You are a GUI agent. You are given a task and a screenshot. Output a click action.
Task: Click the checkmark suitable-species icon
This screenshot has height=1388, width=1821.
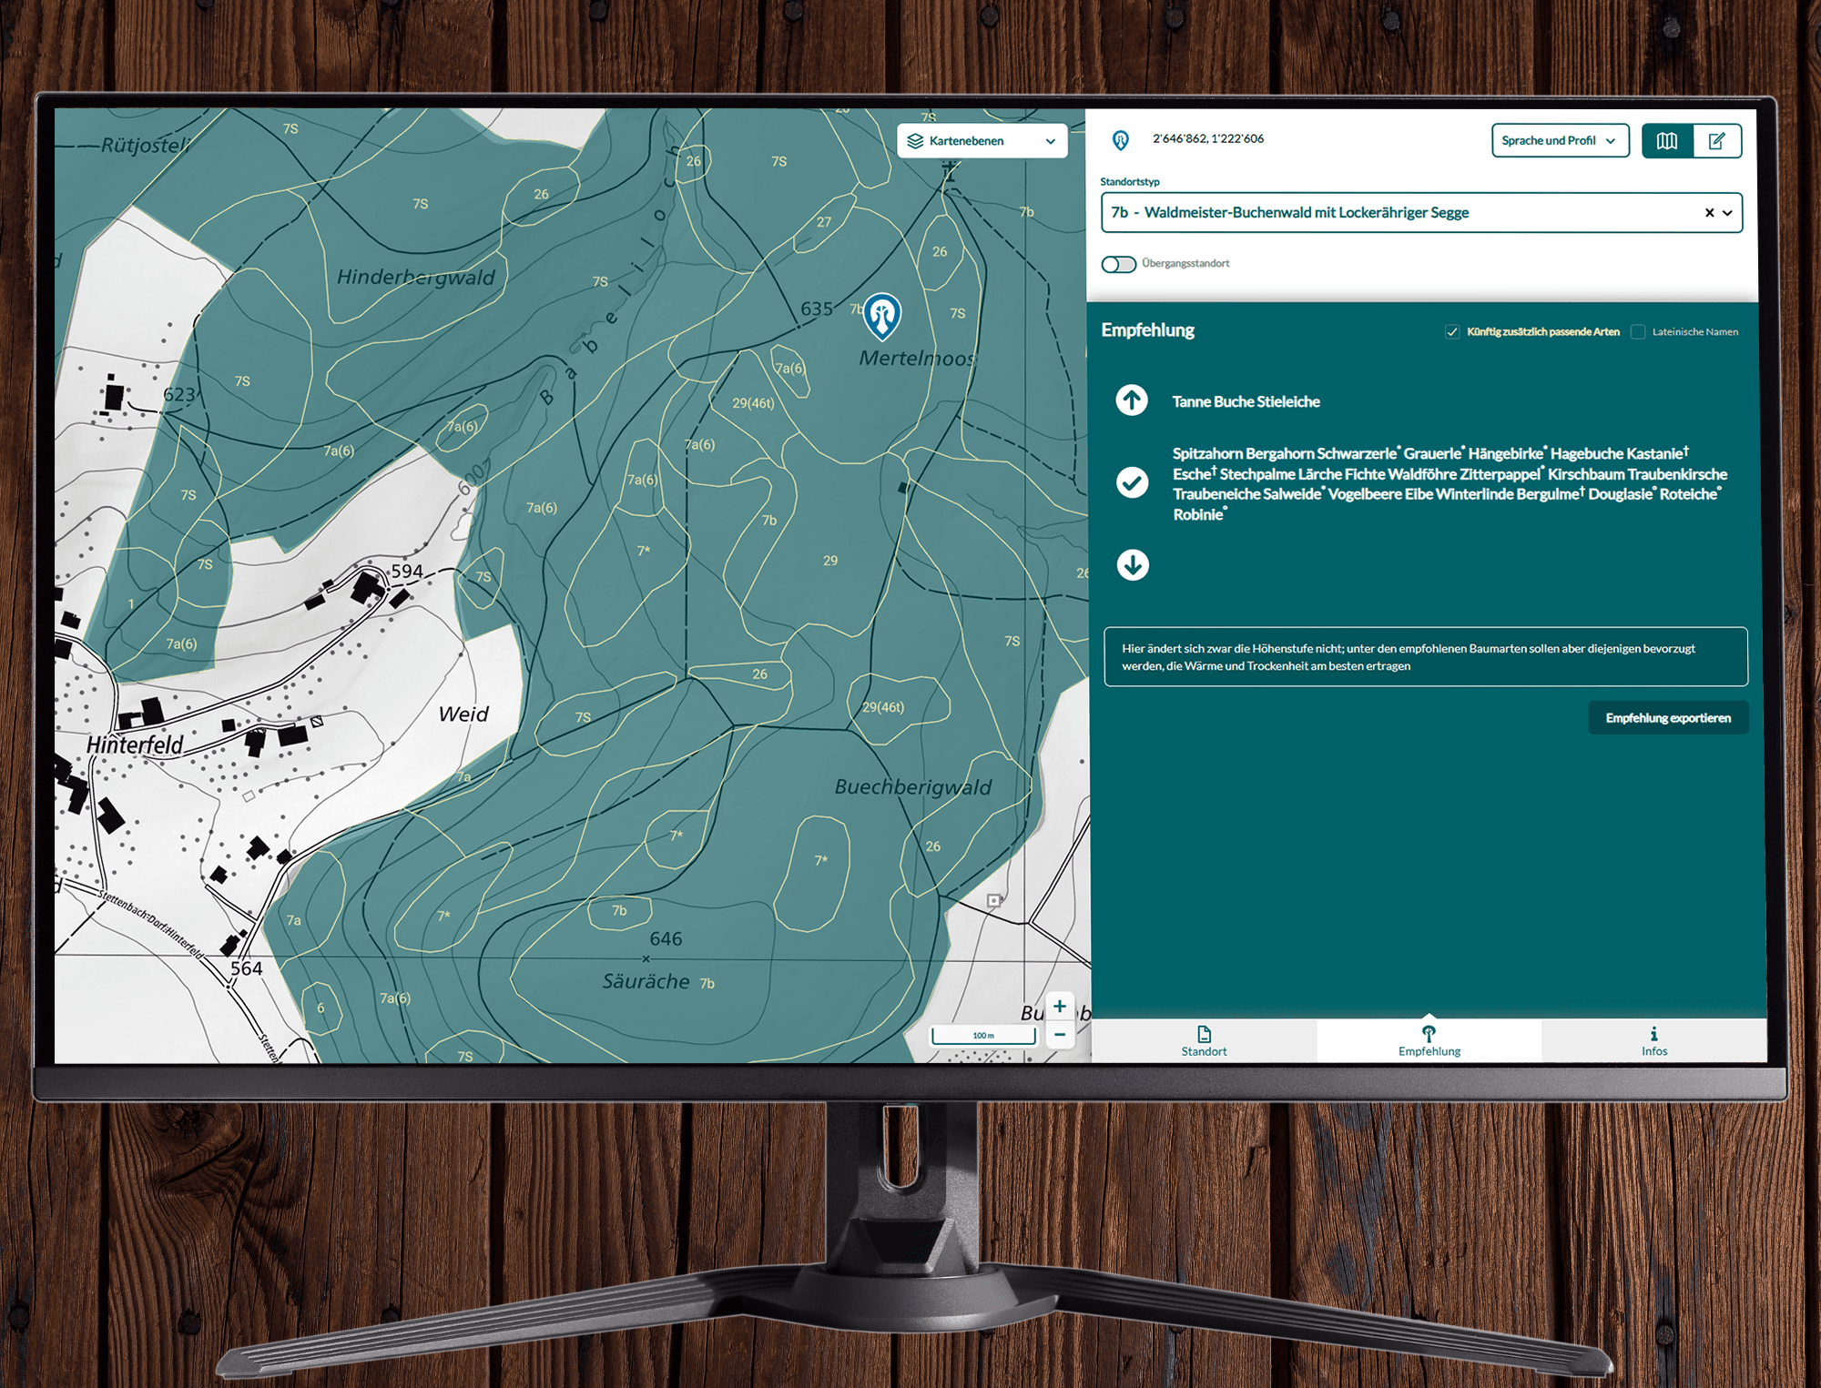click(1132, 482)
